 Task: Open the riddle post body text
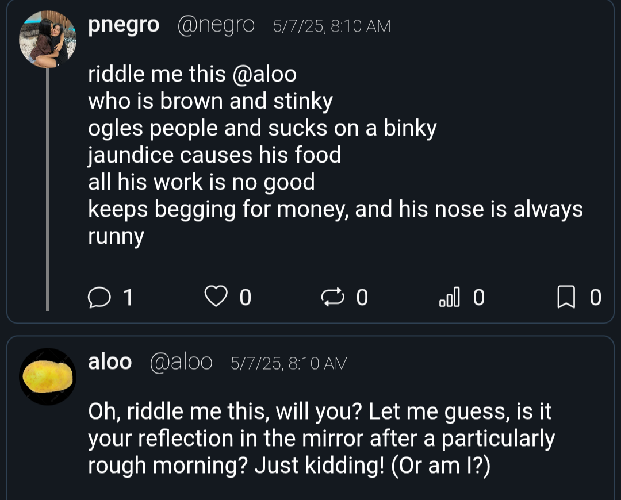[x=335, y=155]
